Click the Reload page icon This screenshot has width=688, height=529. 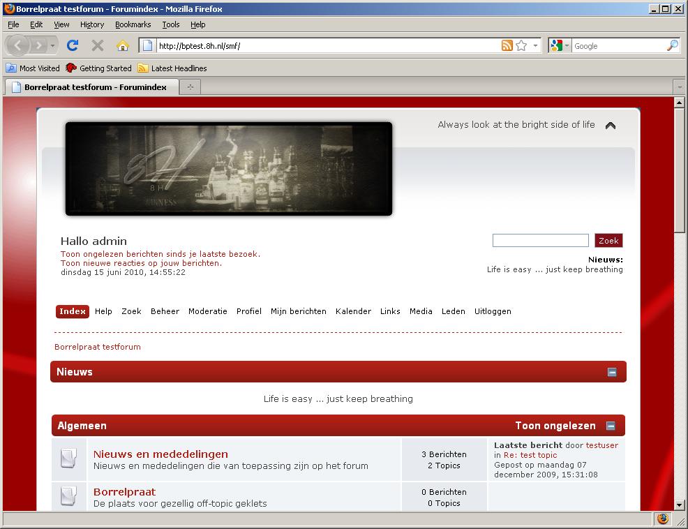72,45
